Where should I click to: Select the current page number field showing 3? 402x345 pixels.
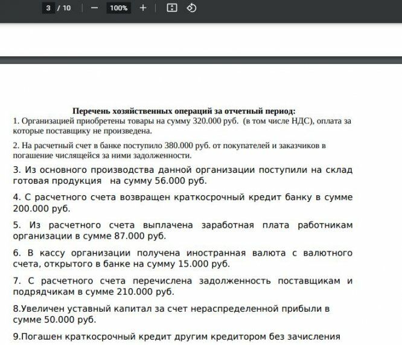coord(48,8)
